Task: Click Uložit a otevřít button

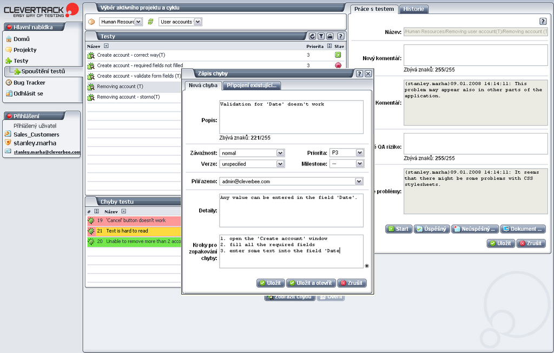Action: (x=311, y=283)
